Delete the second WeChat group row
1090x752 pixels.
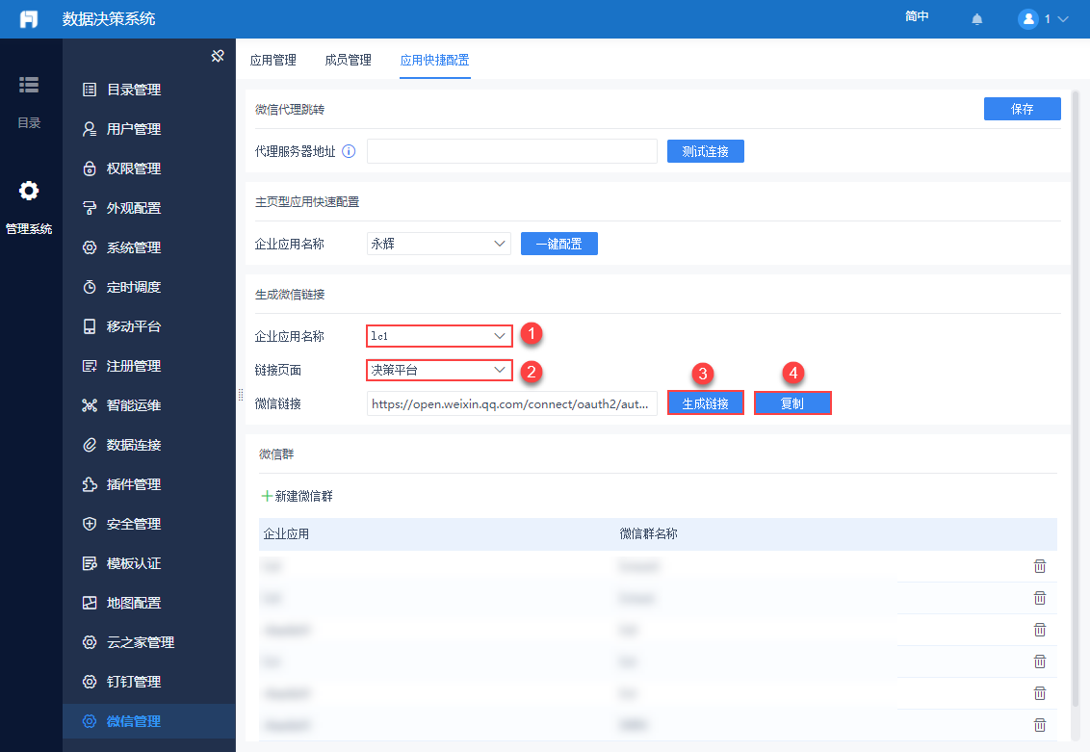point(1039,598)
